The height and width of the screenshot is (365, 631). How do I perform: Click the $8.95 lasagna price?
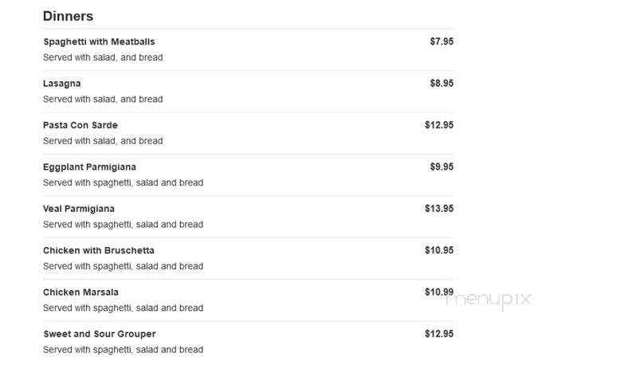tap(441, 84)
